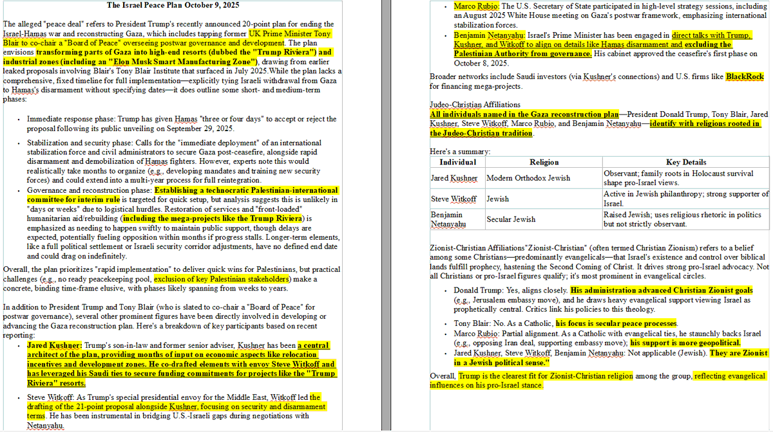
Task: Click "Active in Jewish philanthropy" table cell
Action: pos(686,199)
